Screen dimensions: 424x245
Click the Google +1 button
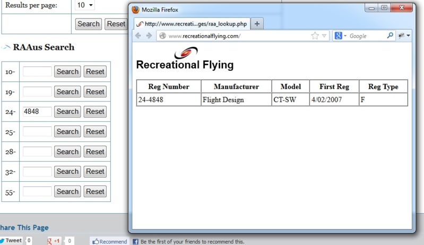pyautogui.click(x=54, y=241)
